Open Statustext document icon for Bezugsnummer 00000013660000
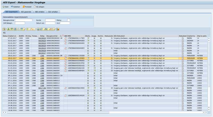This screenshot has width=213, height=117. coord(183,68)
